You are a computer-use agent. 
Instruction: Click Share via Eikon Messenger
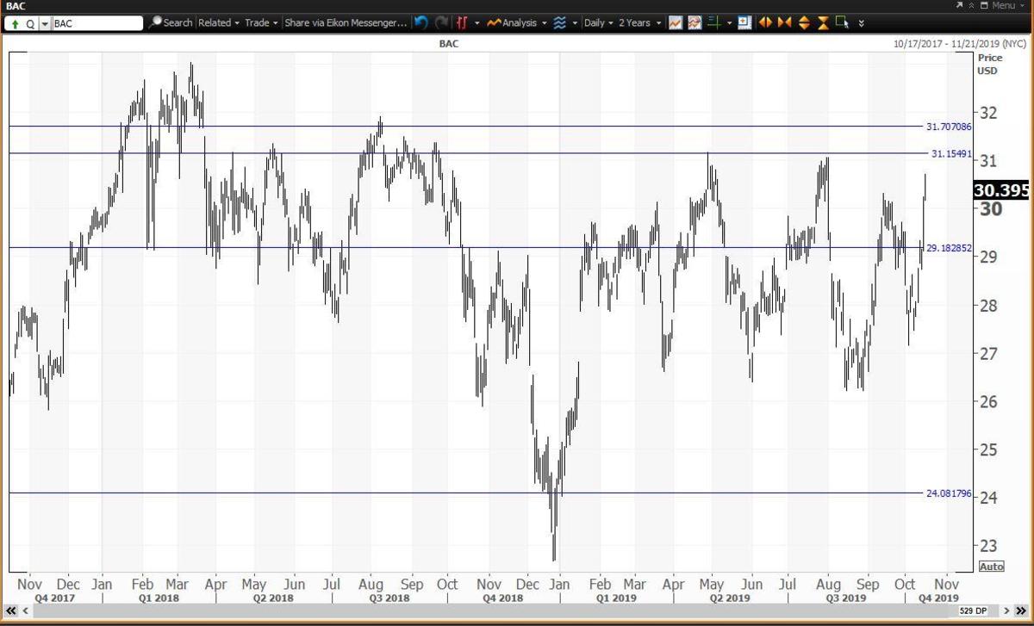345,23
